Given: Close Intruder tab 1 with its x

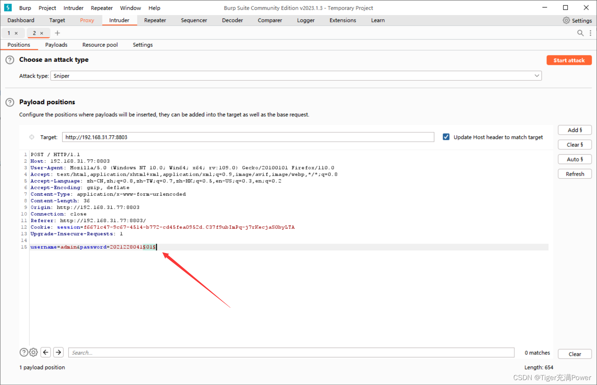Looking at the screenshot, I should click(x=16, y=33).
